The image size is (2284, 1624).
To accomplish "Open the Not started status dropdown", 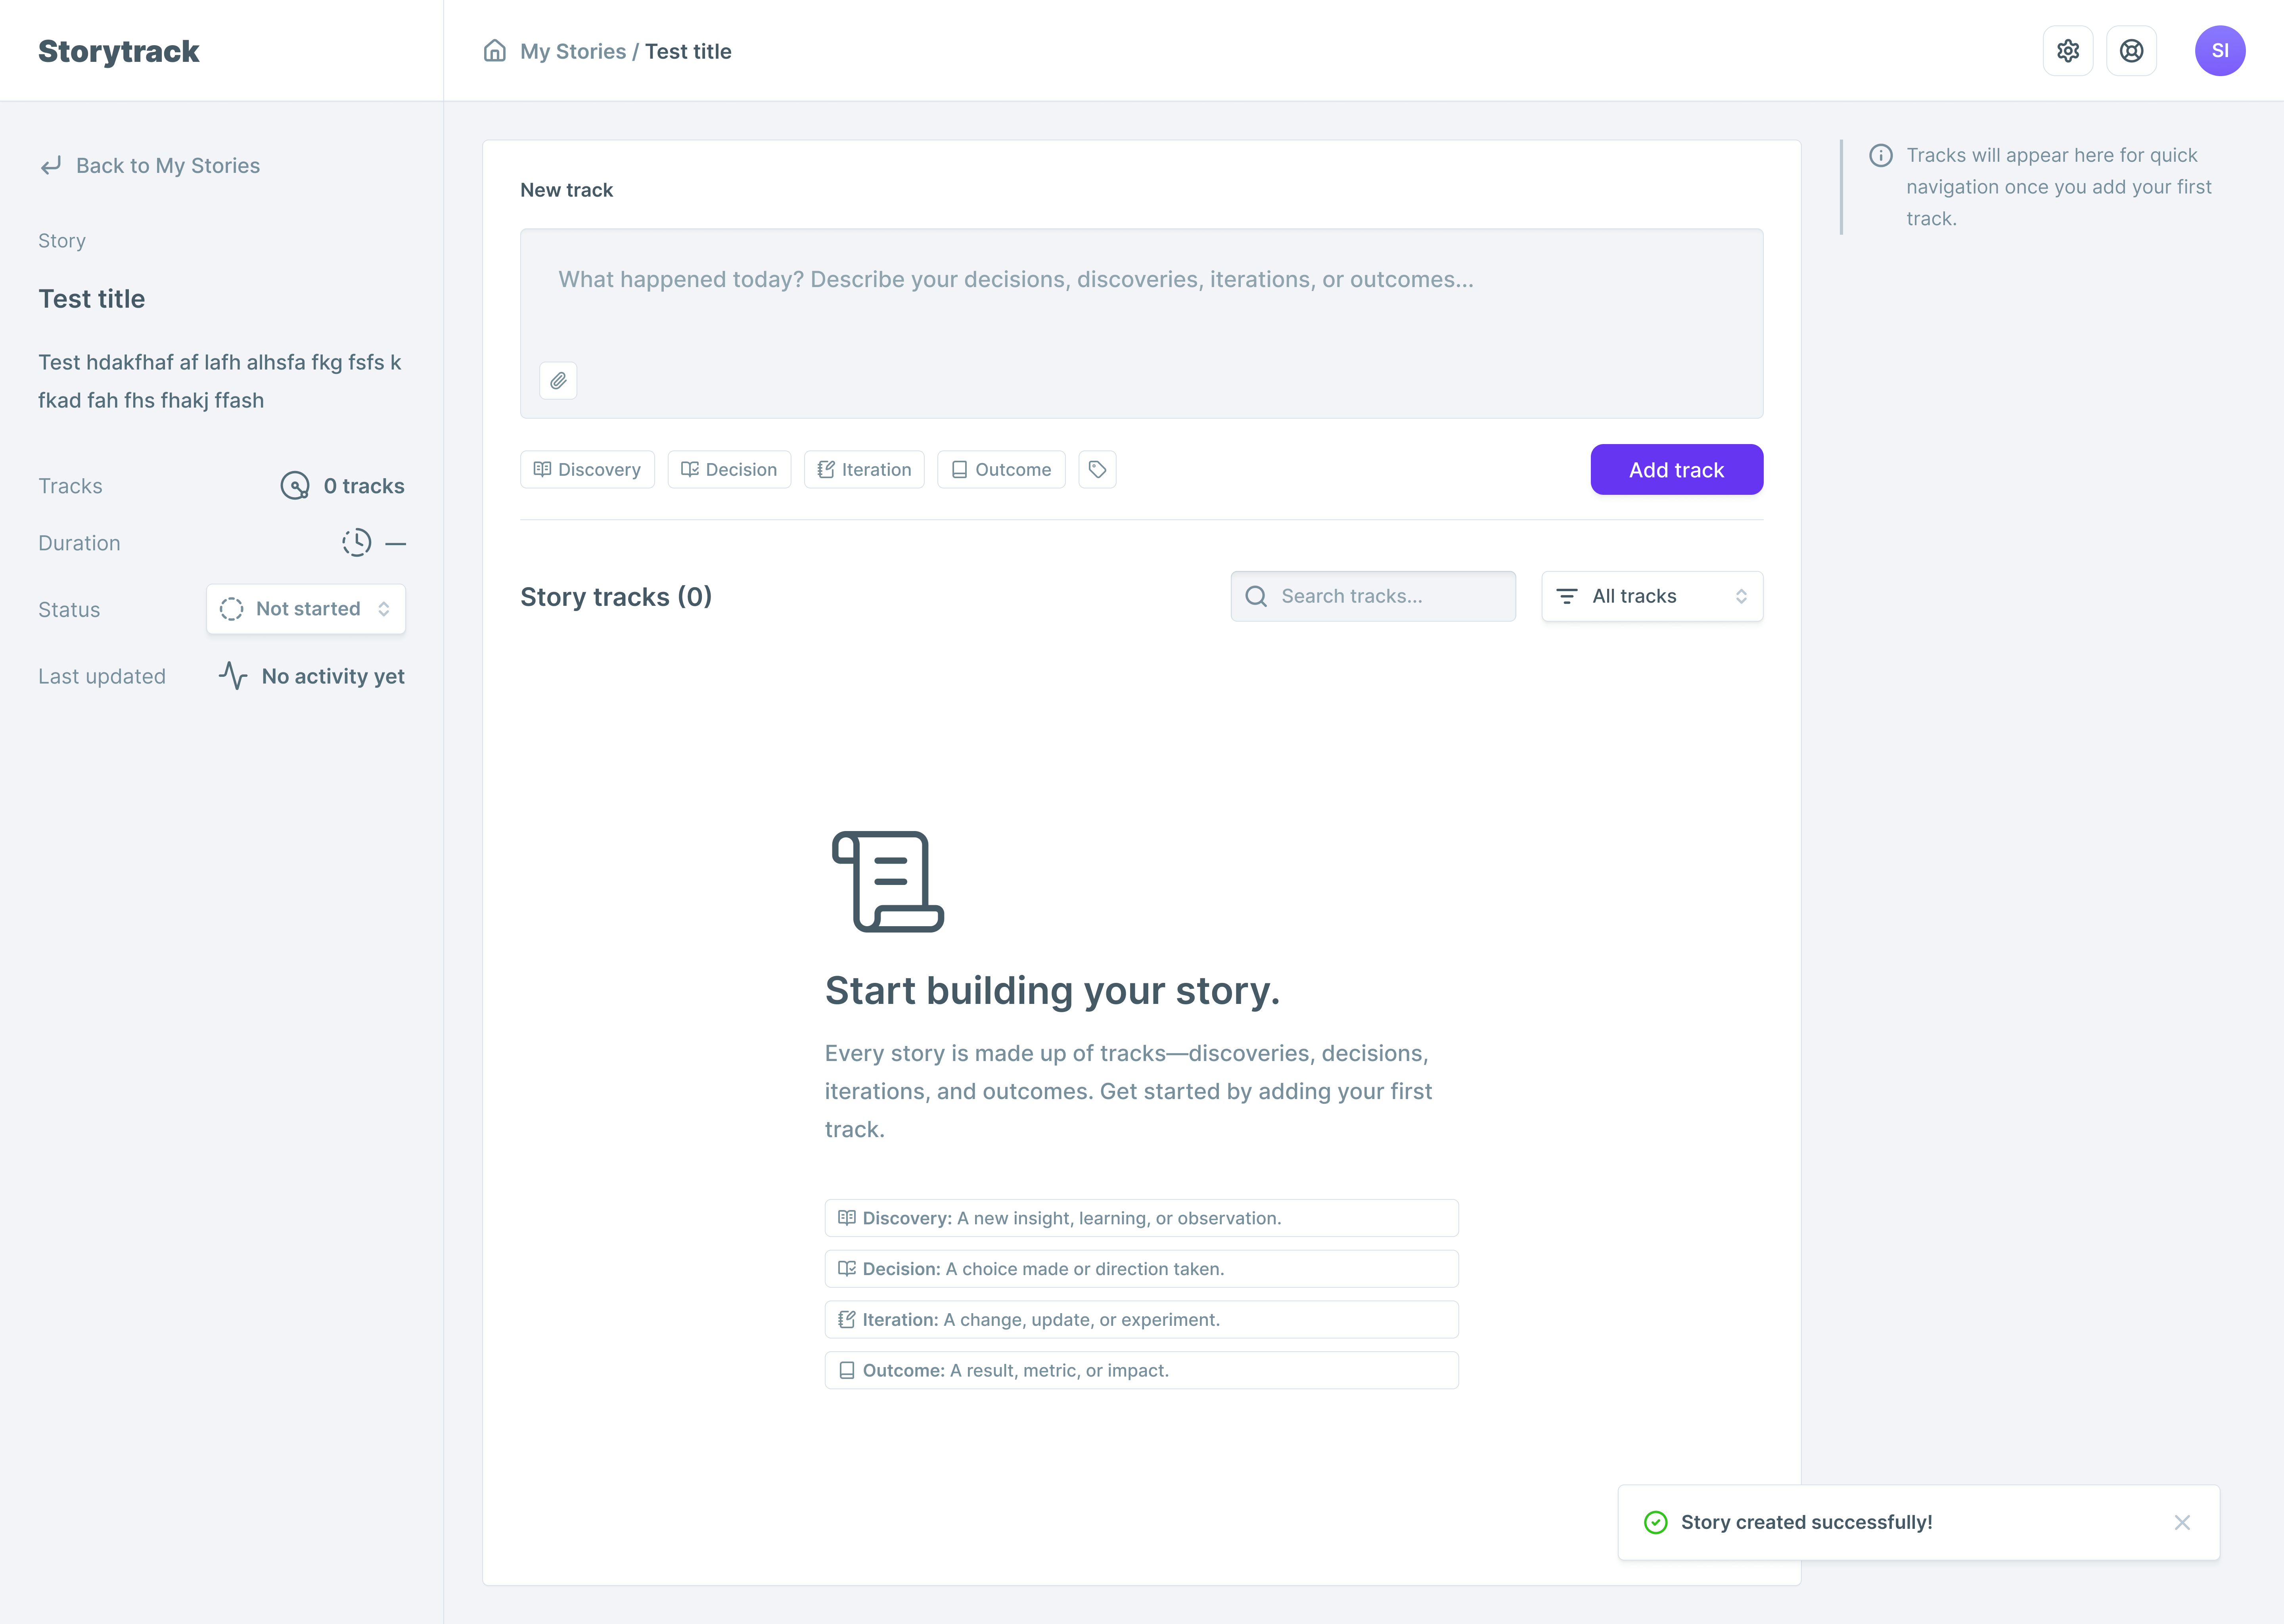I will click(306, 609).
